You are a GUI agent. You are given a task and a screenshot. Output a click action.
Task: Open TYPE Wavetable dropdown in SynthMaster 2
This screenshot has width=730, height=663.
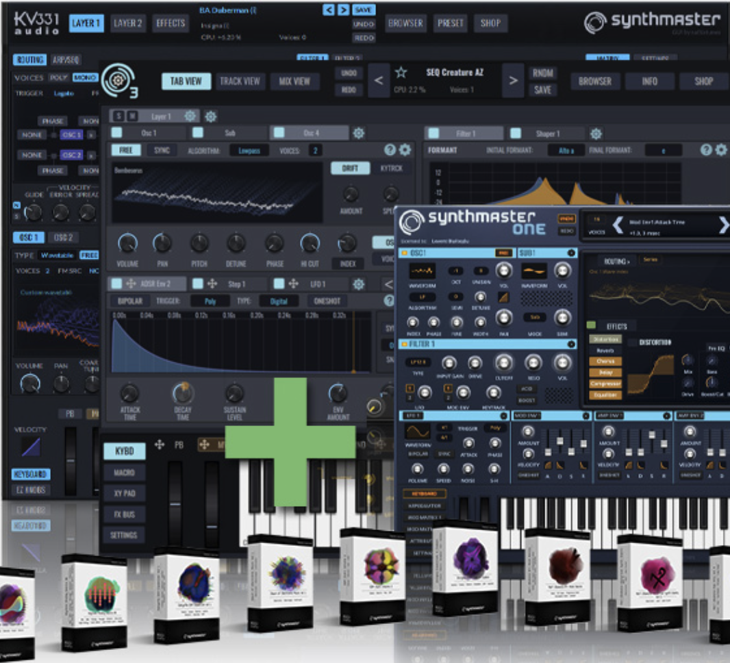click(57, 255)
